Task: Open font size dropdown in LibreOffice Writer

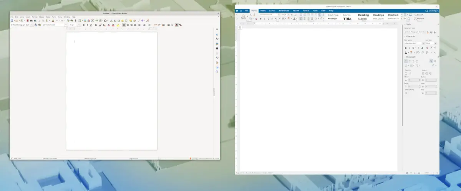Action: point(79,25)
